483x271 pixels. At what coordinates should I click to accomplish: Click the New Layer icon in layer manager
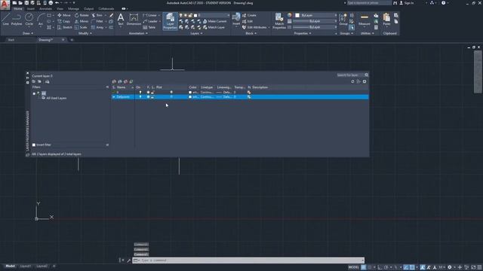pos(114,81)
